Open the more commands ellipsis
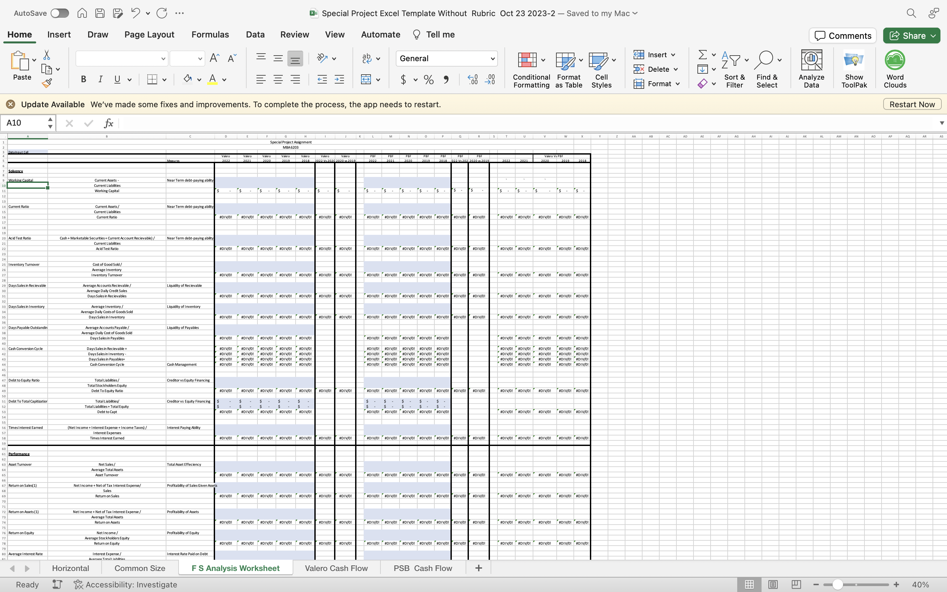 click(180, 13)
